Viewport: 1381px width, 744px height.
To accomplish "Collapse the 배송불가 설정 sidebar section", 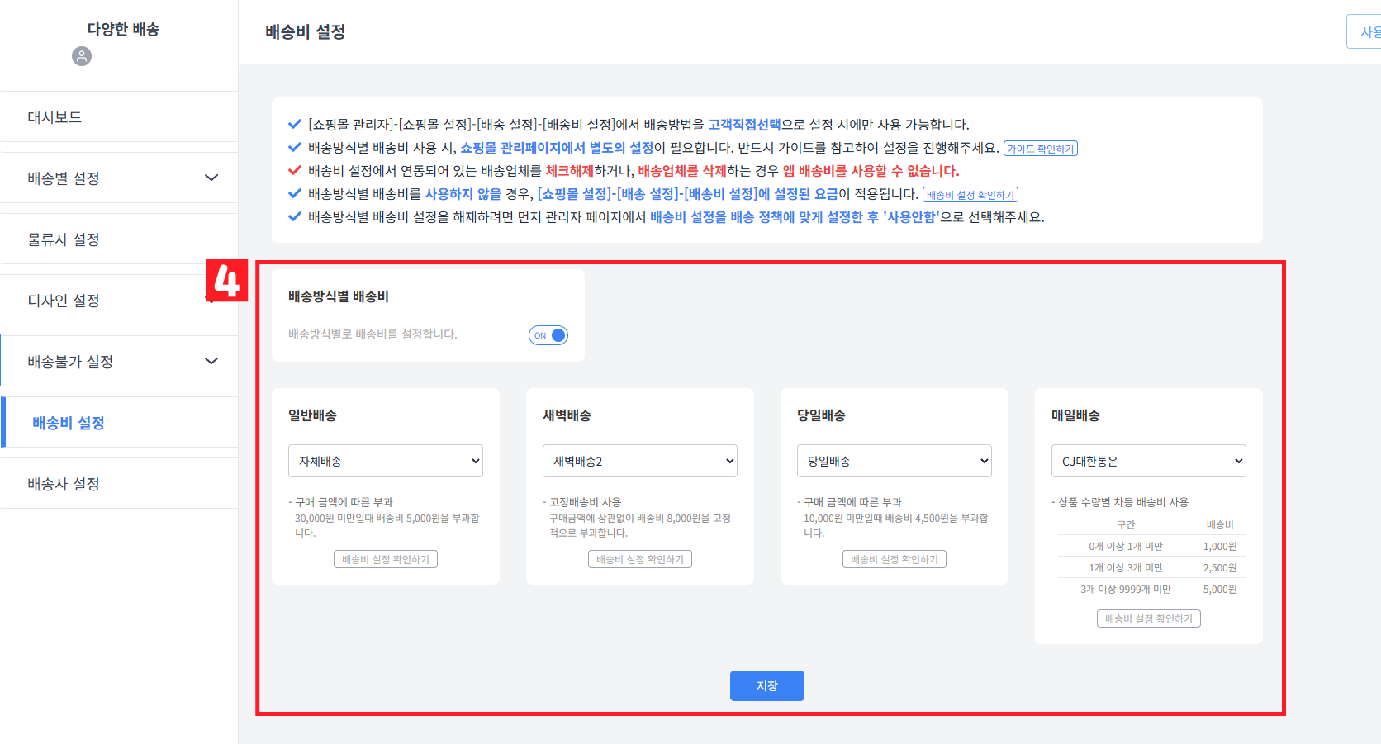I will click(119, 361).
